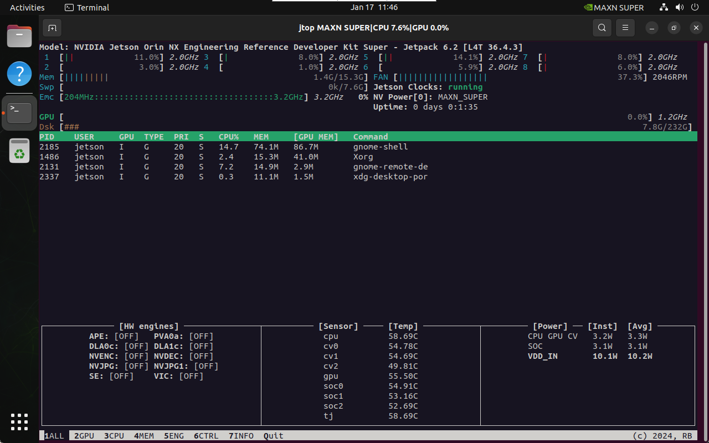Open the network status icon
This screenshot has width=709, height=443.
click(664, 8)
